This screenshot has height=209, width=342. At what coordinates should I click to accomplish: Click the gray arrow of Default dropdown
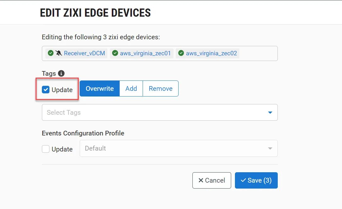[270, 148]
